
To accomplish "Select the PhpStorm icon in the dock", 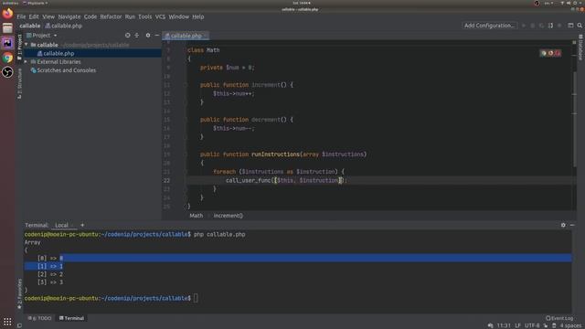I will pos(7,43).
